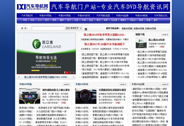Open the 智能模糊搜索 search mode dropdown

pyautogui.click(x=74, y=28)
